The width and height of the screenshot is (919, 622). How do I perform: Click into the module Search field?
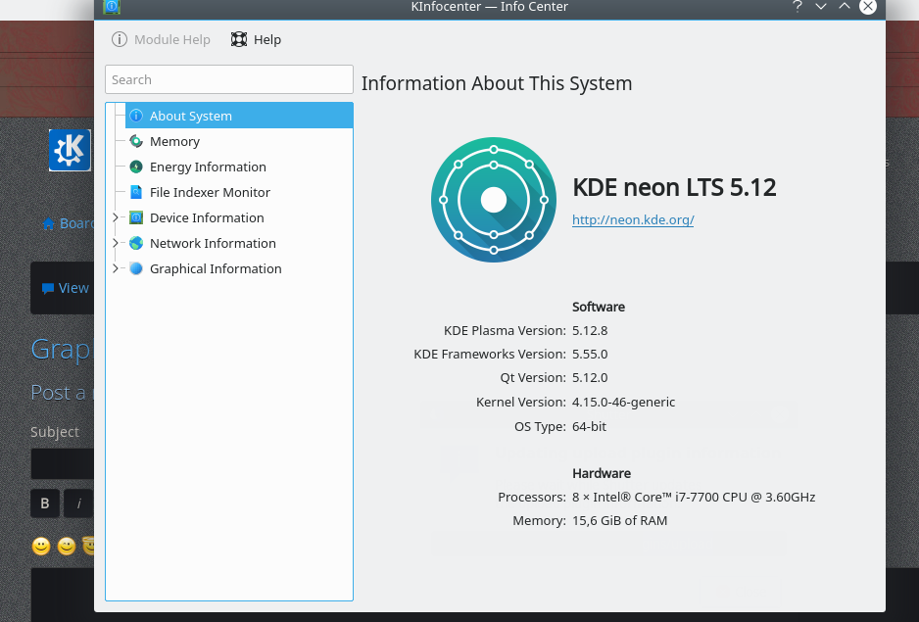pyautogui.click(x=229, y=79)
